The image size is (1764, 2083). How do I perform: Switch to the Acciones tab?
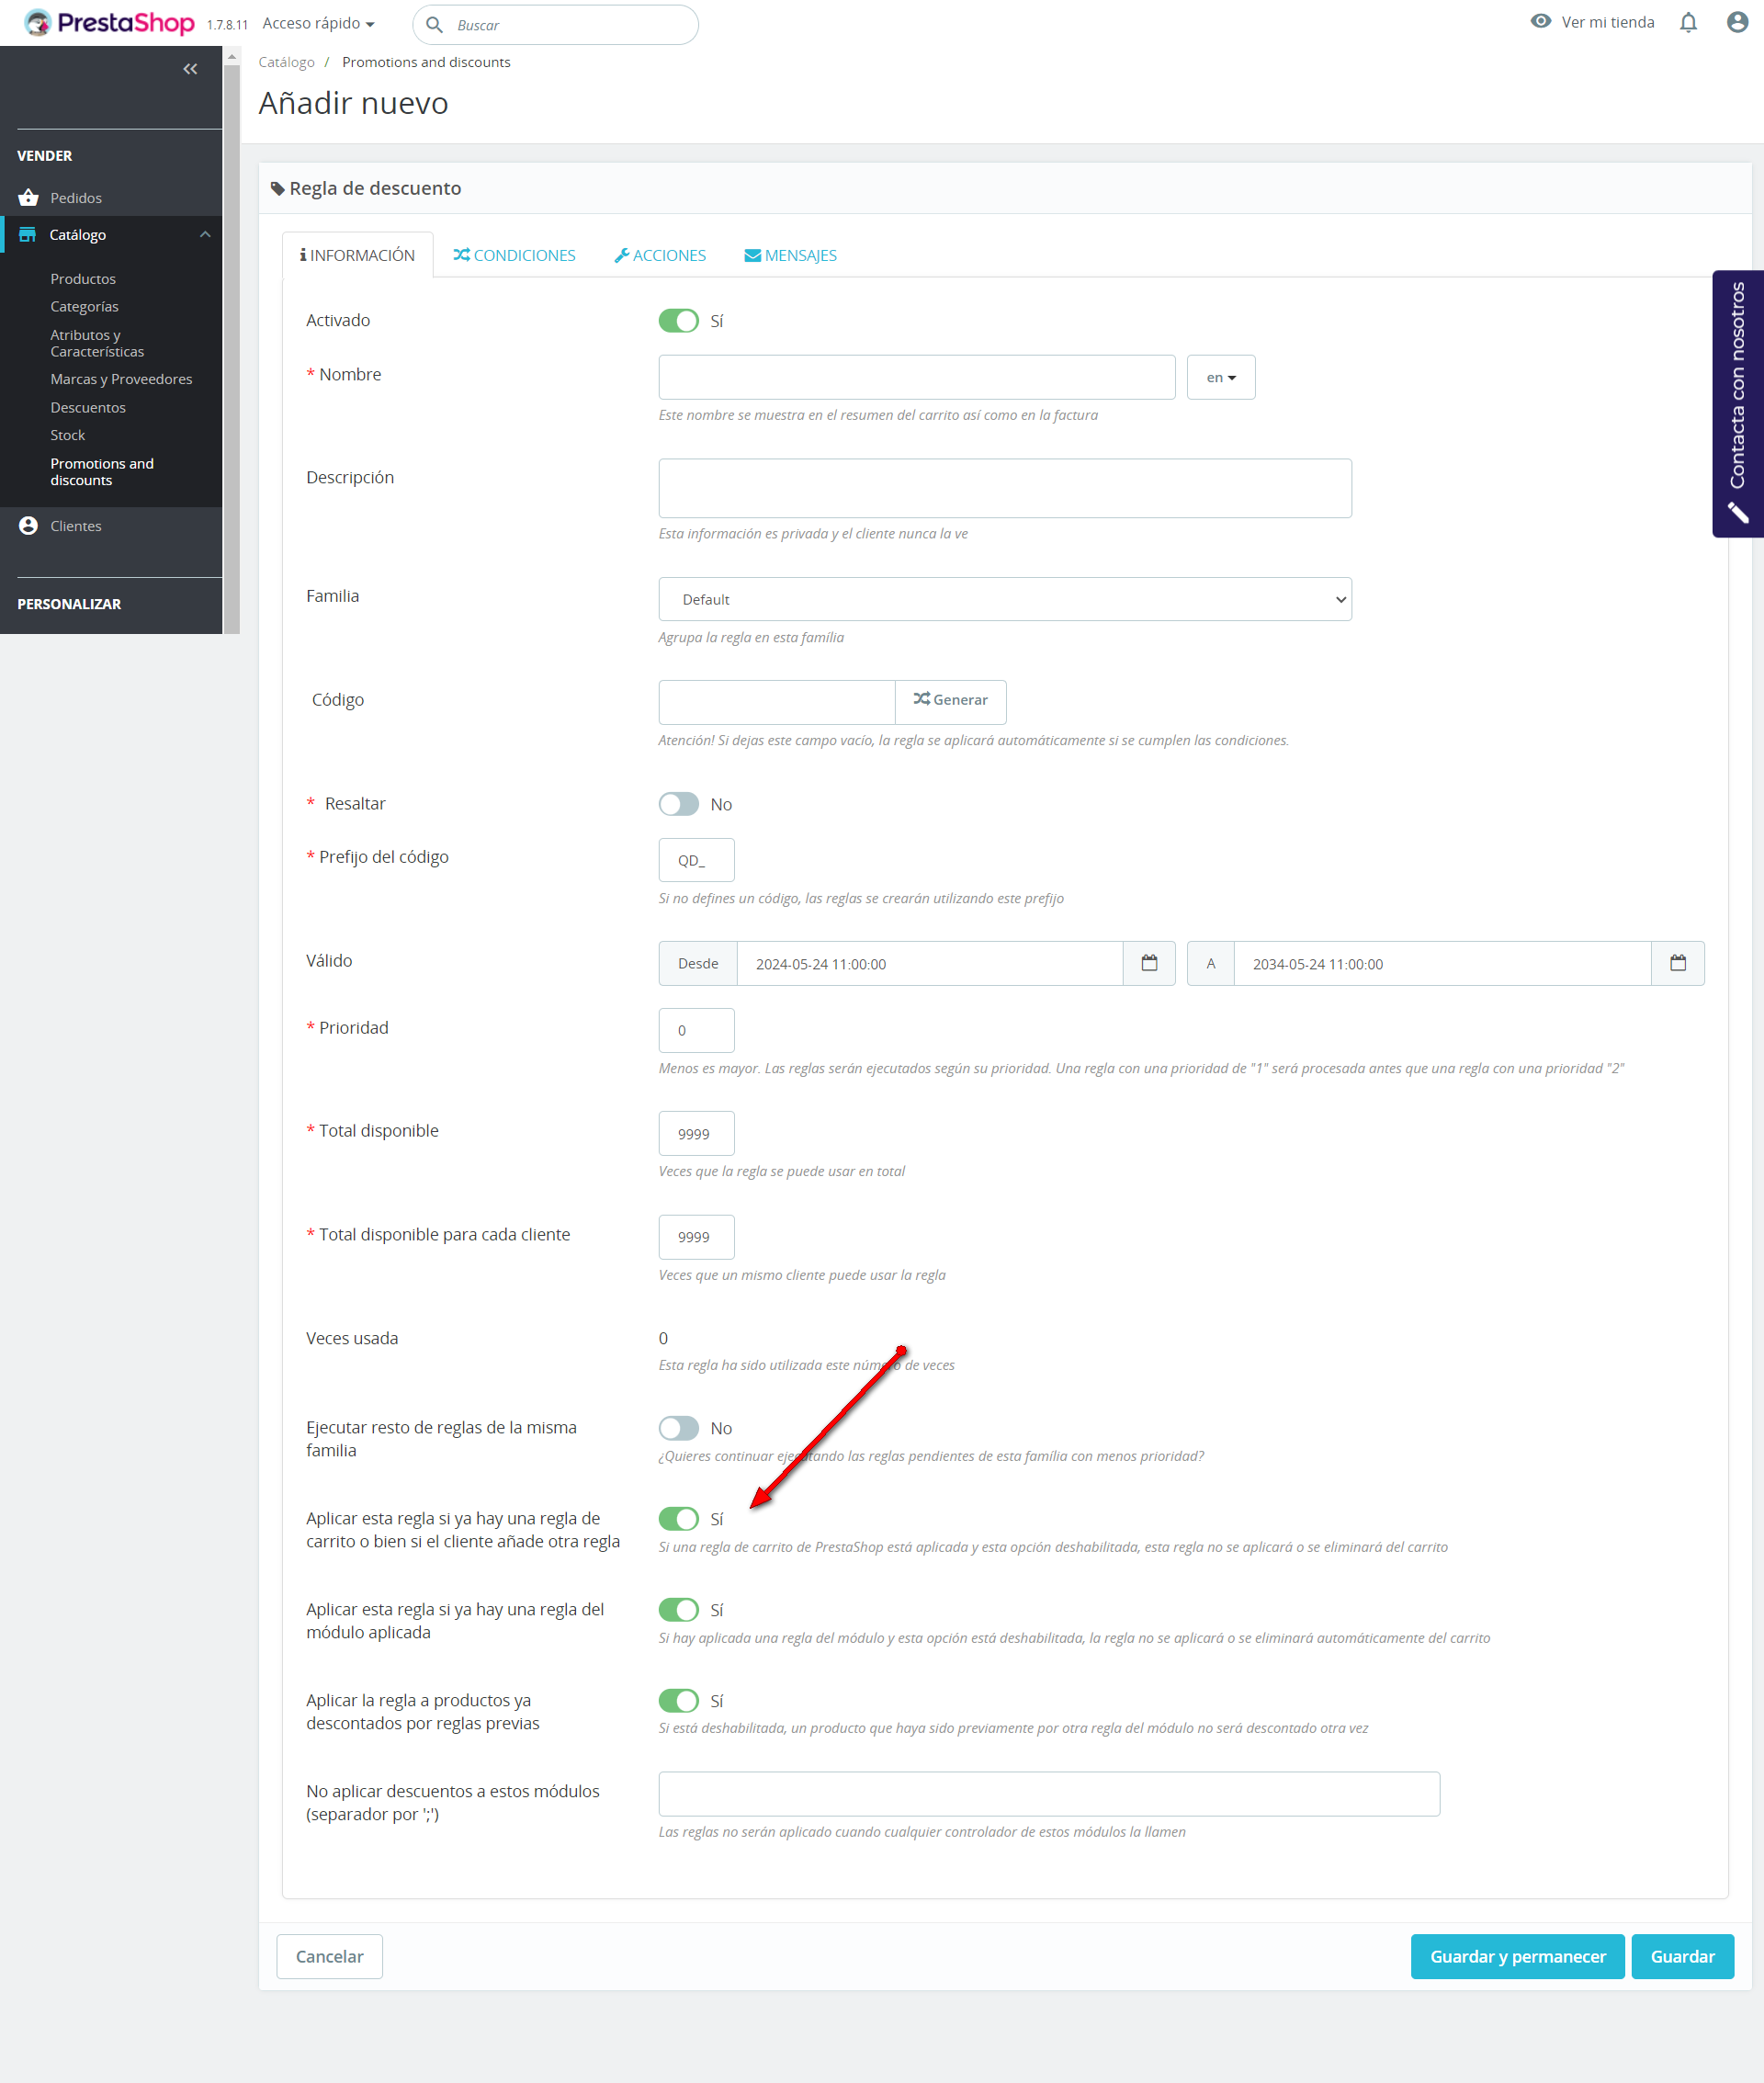click(660, 256)
